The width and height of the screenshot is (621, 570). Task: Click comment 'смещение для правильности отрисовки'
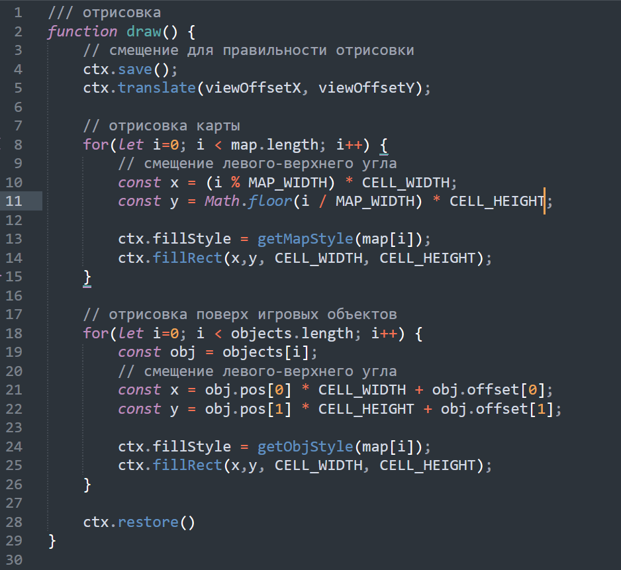click(249, 51)
